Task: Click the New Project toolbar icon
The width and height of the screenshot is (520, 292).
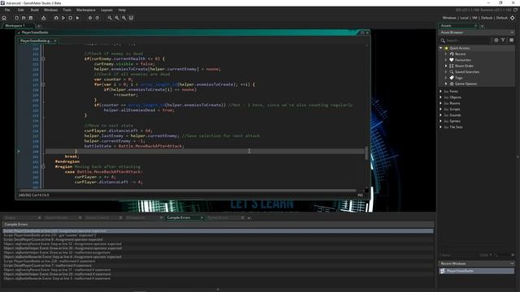Action: coord(16,18)
